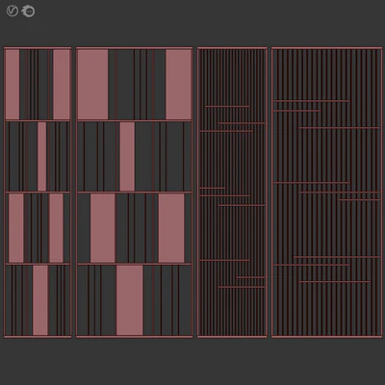Image resolution: width=385 pixels, height=385 pixels.
Task: Select the top-right pink block in the narrow leftmost panel
Action: (62, 85)
